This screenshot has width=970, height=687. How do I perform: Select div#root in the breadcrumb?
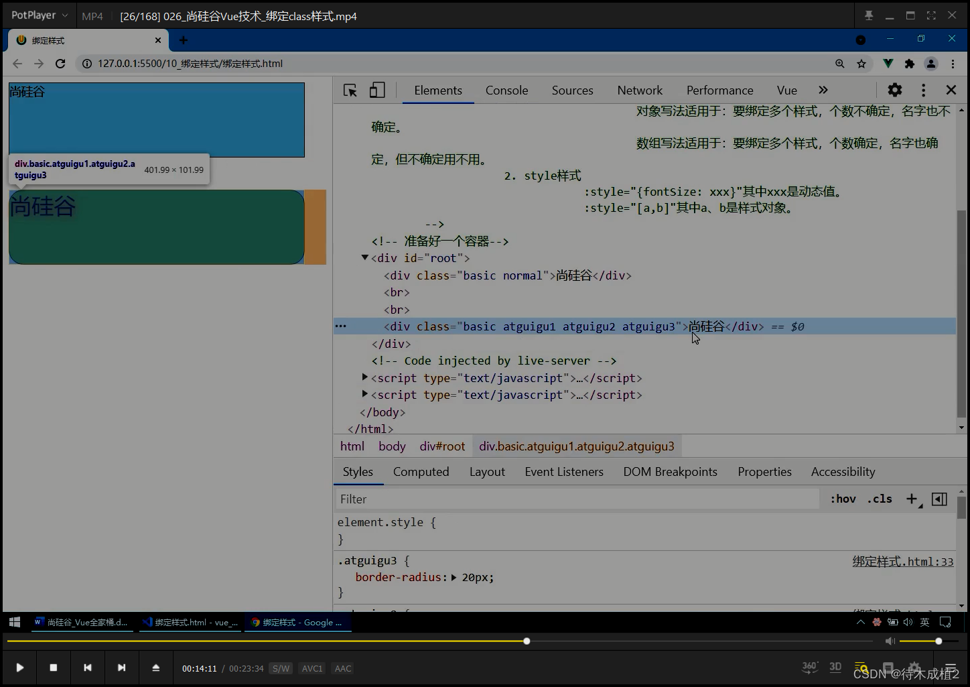pyautogui.click(x=442, y=446)
